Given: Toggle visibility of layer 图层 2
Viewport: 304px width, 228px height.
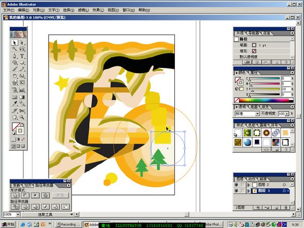Looking at the screenshot, I should (x=238, y=185).
